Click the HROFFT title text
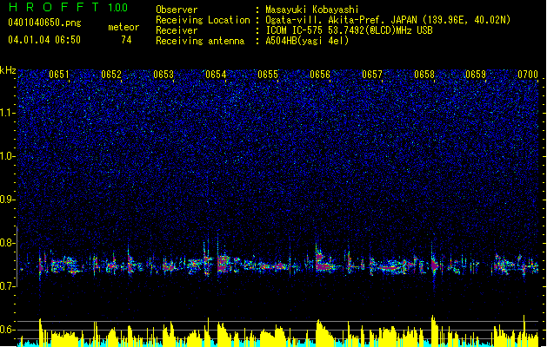 (54, 7)
